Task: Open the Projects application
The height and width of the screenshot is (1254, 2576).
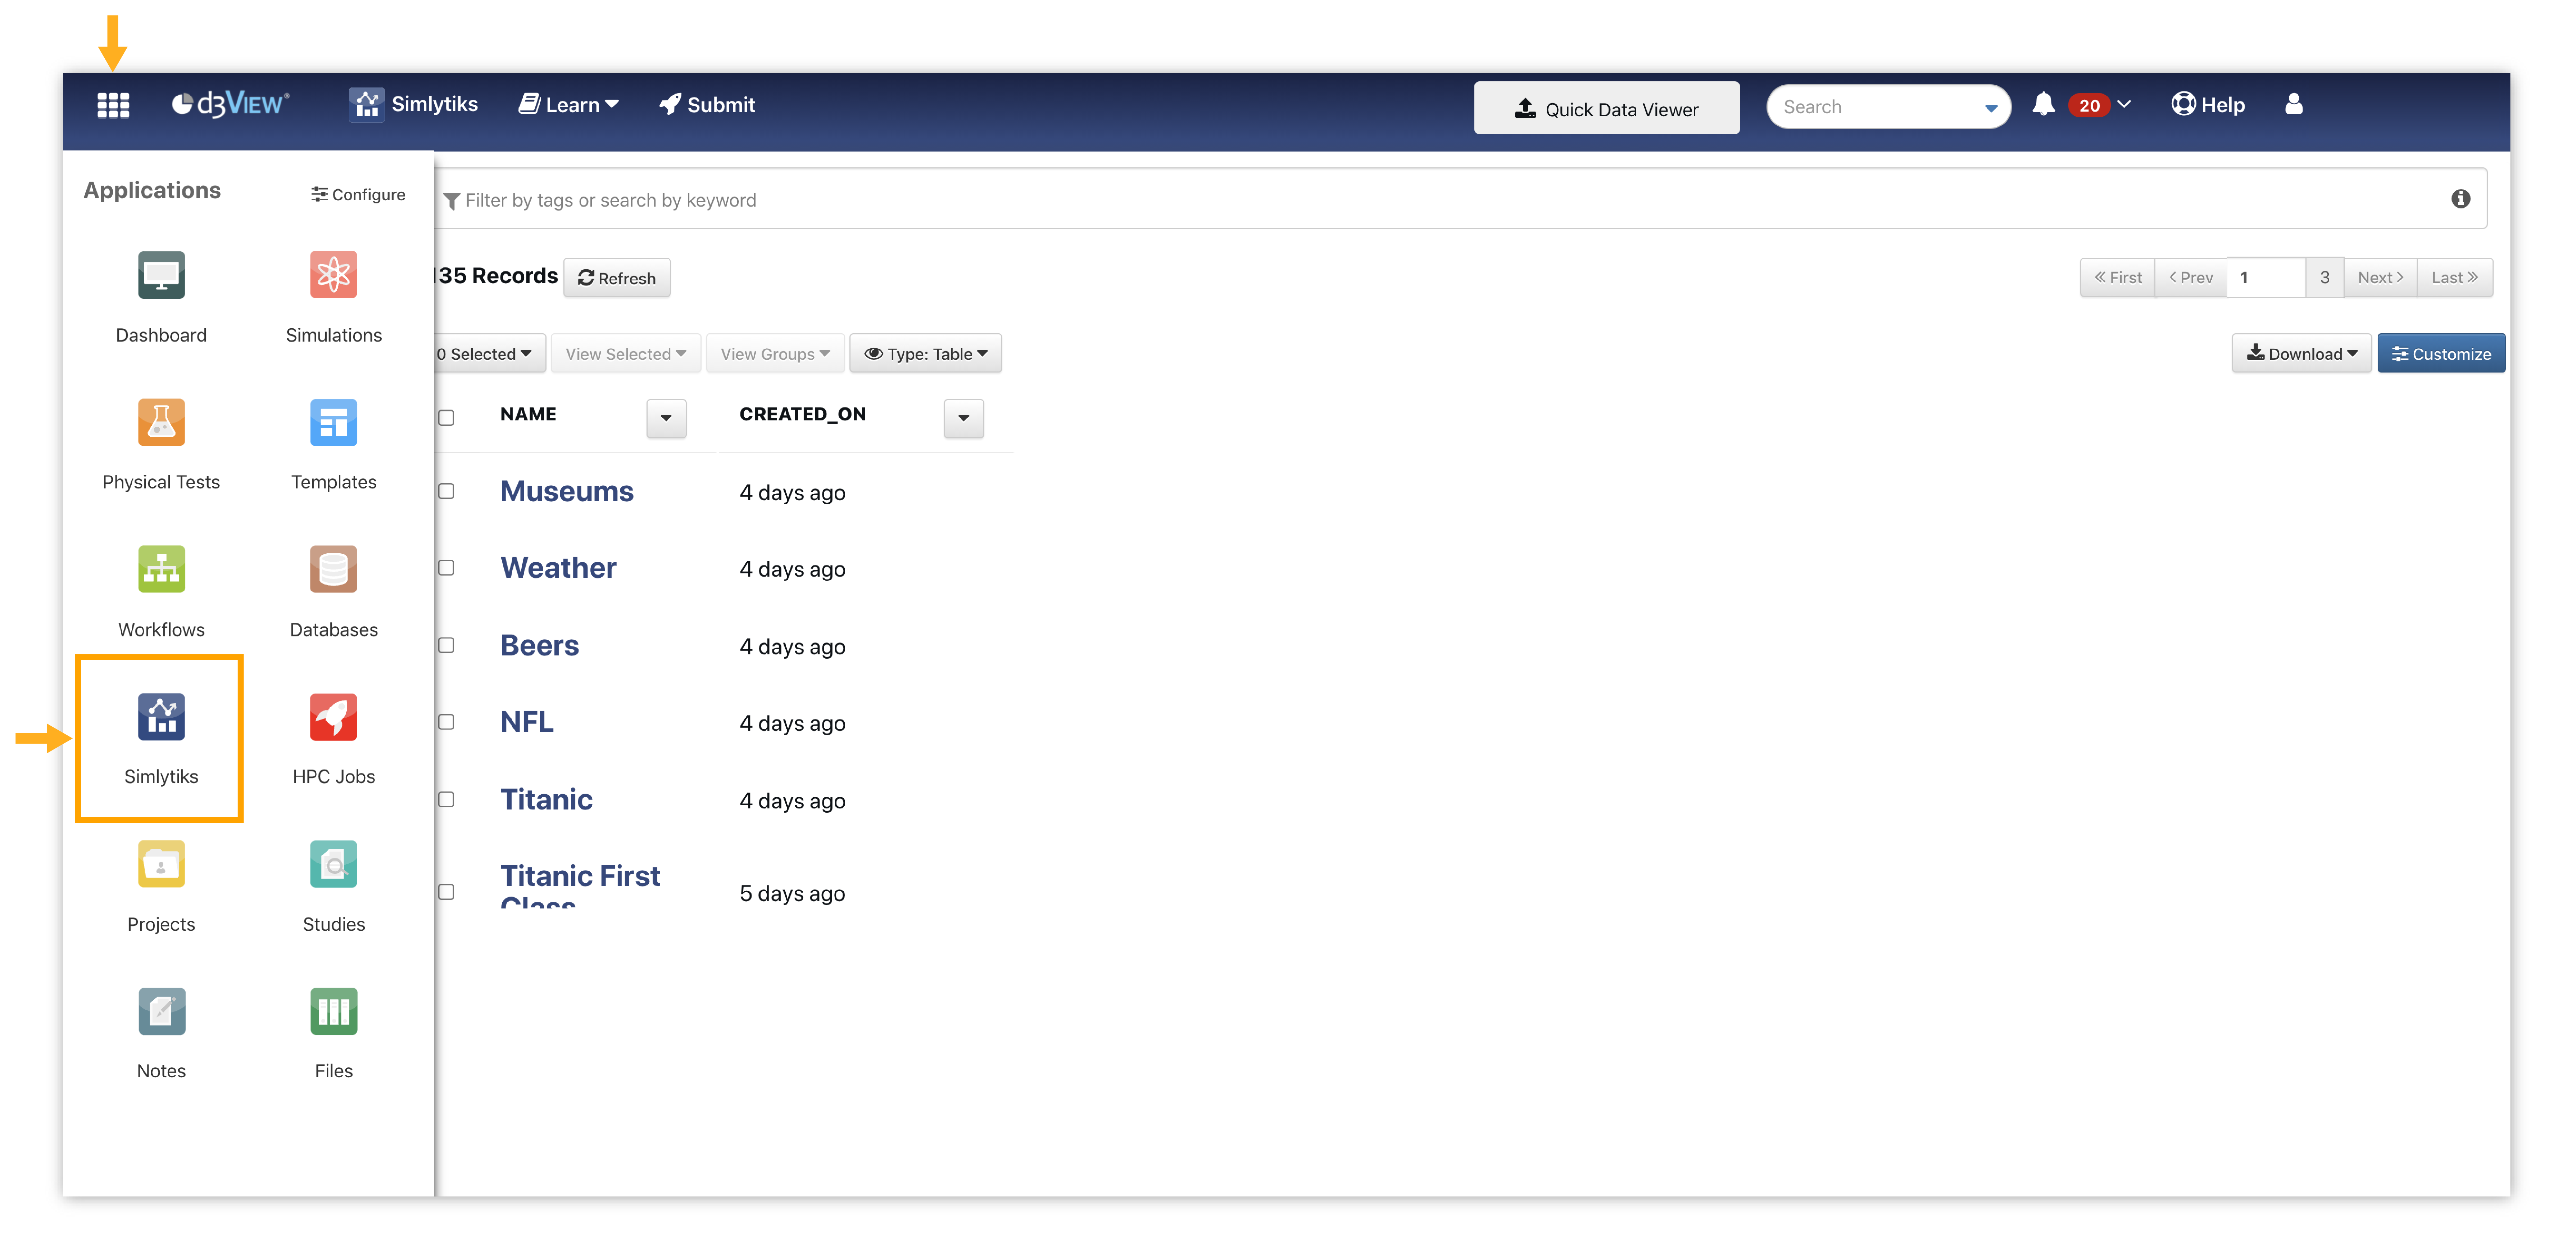Action: pyautogui.click(x=161, y=887)
